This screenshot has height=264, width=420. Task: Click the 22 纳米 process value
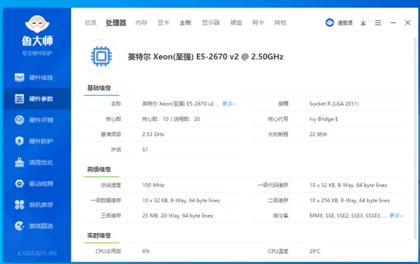318,134
